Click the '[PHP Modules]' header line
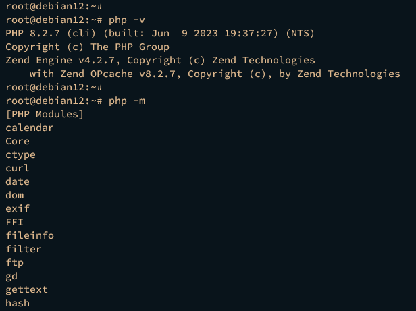Viewport: 416px width, 311px height. [x=45, y=114]
